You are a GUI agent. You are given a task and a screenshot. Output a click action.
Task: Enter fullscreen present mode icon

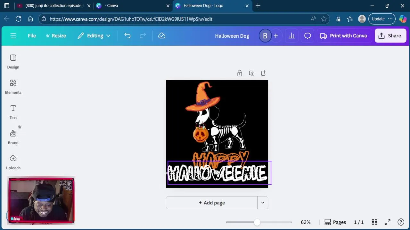[x=388, y=222]
